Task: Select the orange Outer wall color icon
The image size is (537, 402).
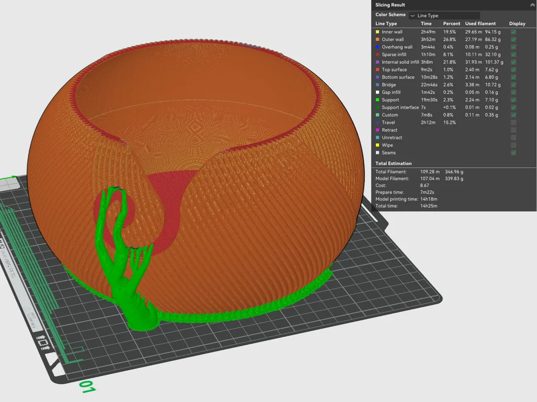Action: tap(377, 39)
